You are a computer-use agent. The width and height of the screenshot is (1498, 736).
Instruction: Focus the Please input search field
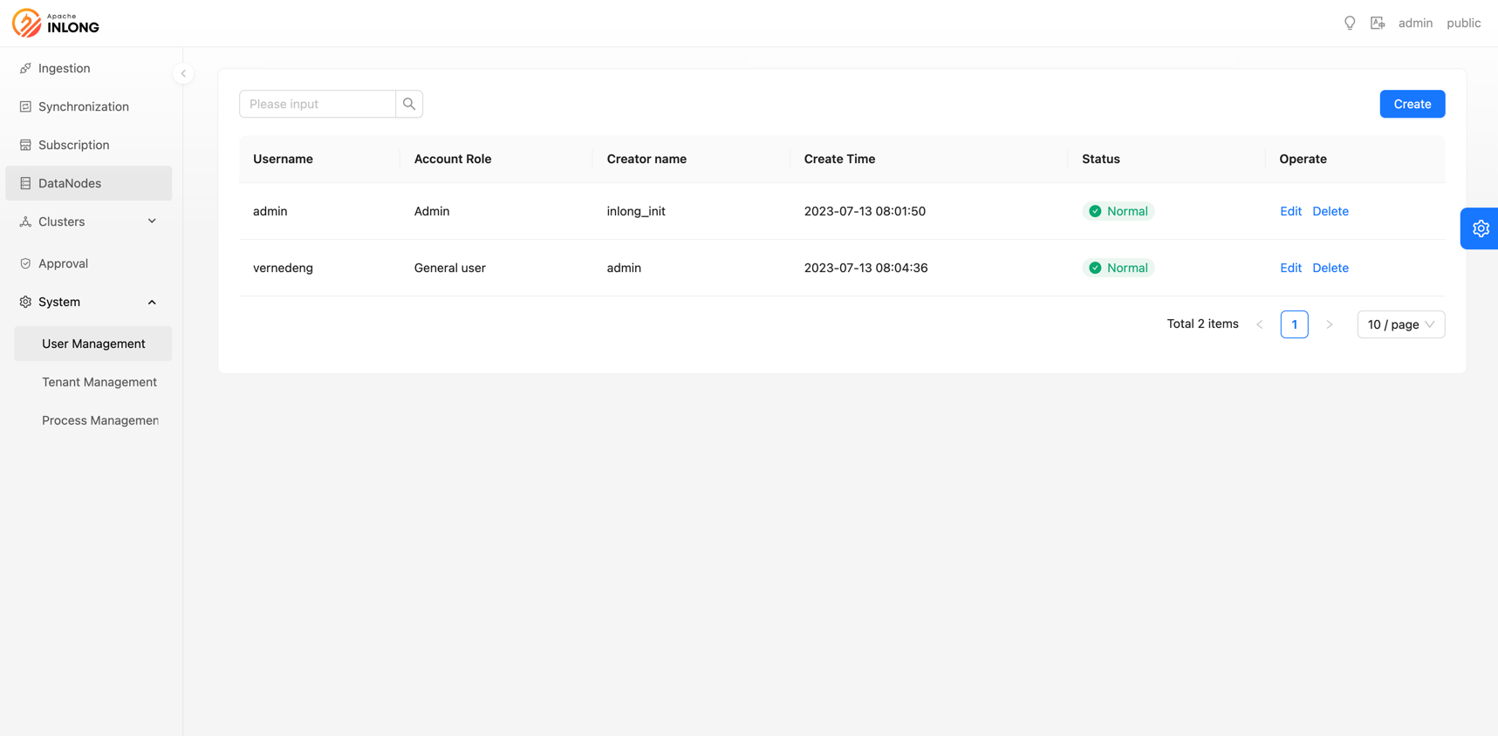click(318, 104)
